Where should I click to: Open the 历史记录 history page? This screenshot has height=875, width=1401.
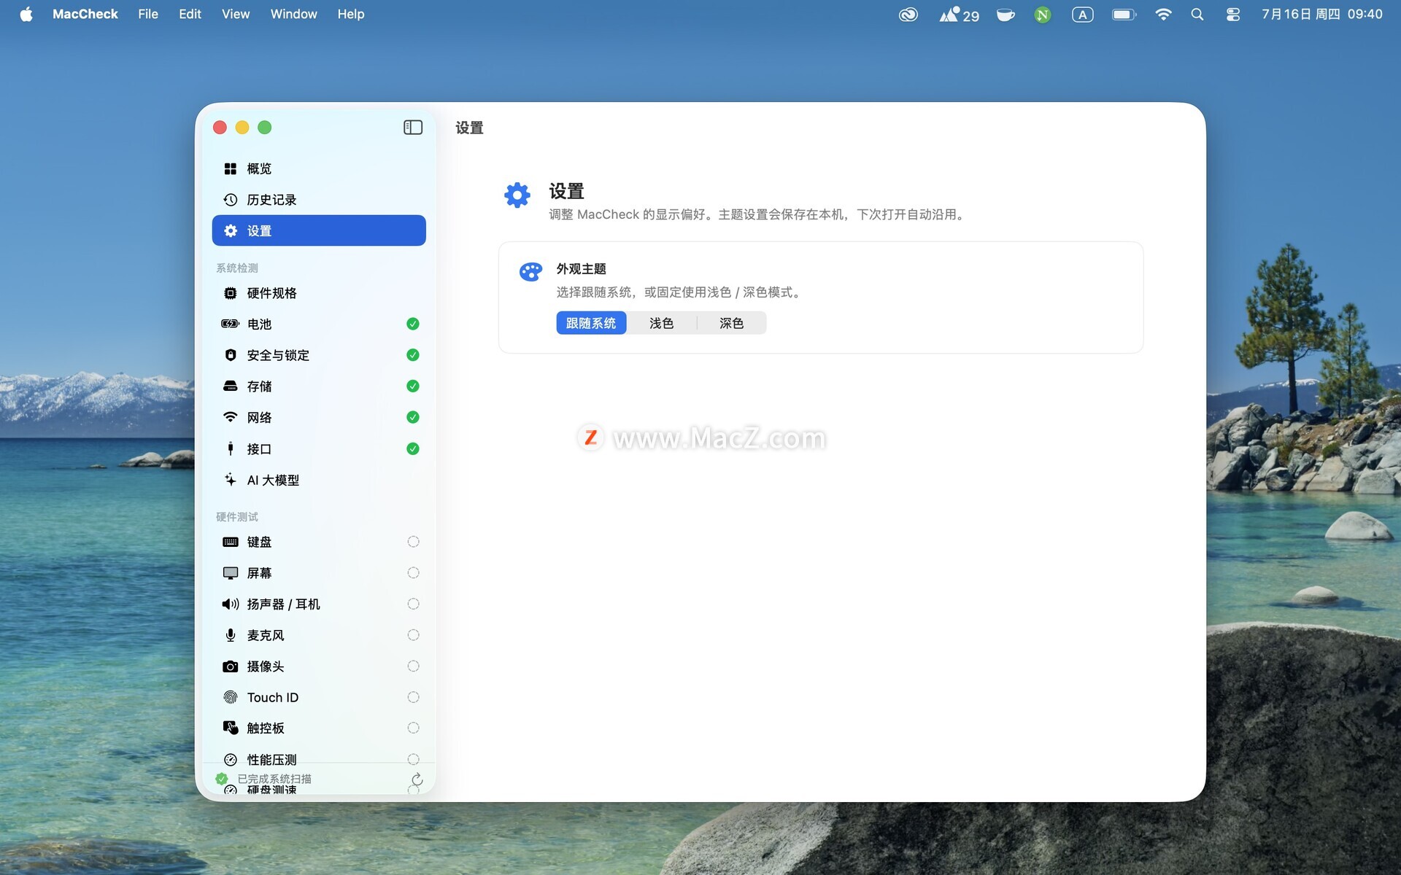pos(319,200)
